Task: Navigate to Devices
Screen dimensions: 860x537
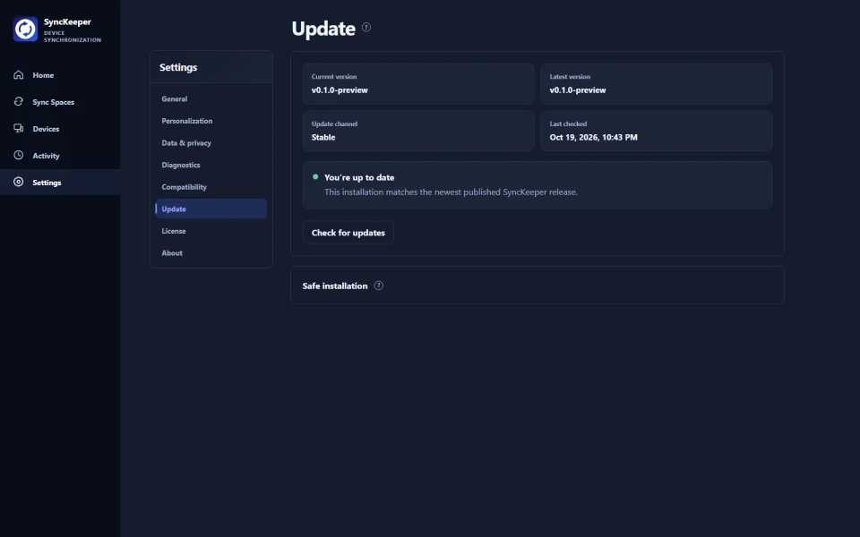Action: [60, 129]
